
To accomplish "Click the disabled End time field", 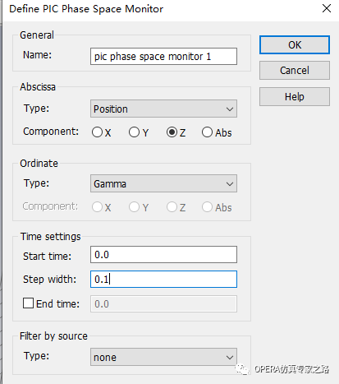I will pyautogui.click(x=163, y=304).
